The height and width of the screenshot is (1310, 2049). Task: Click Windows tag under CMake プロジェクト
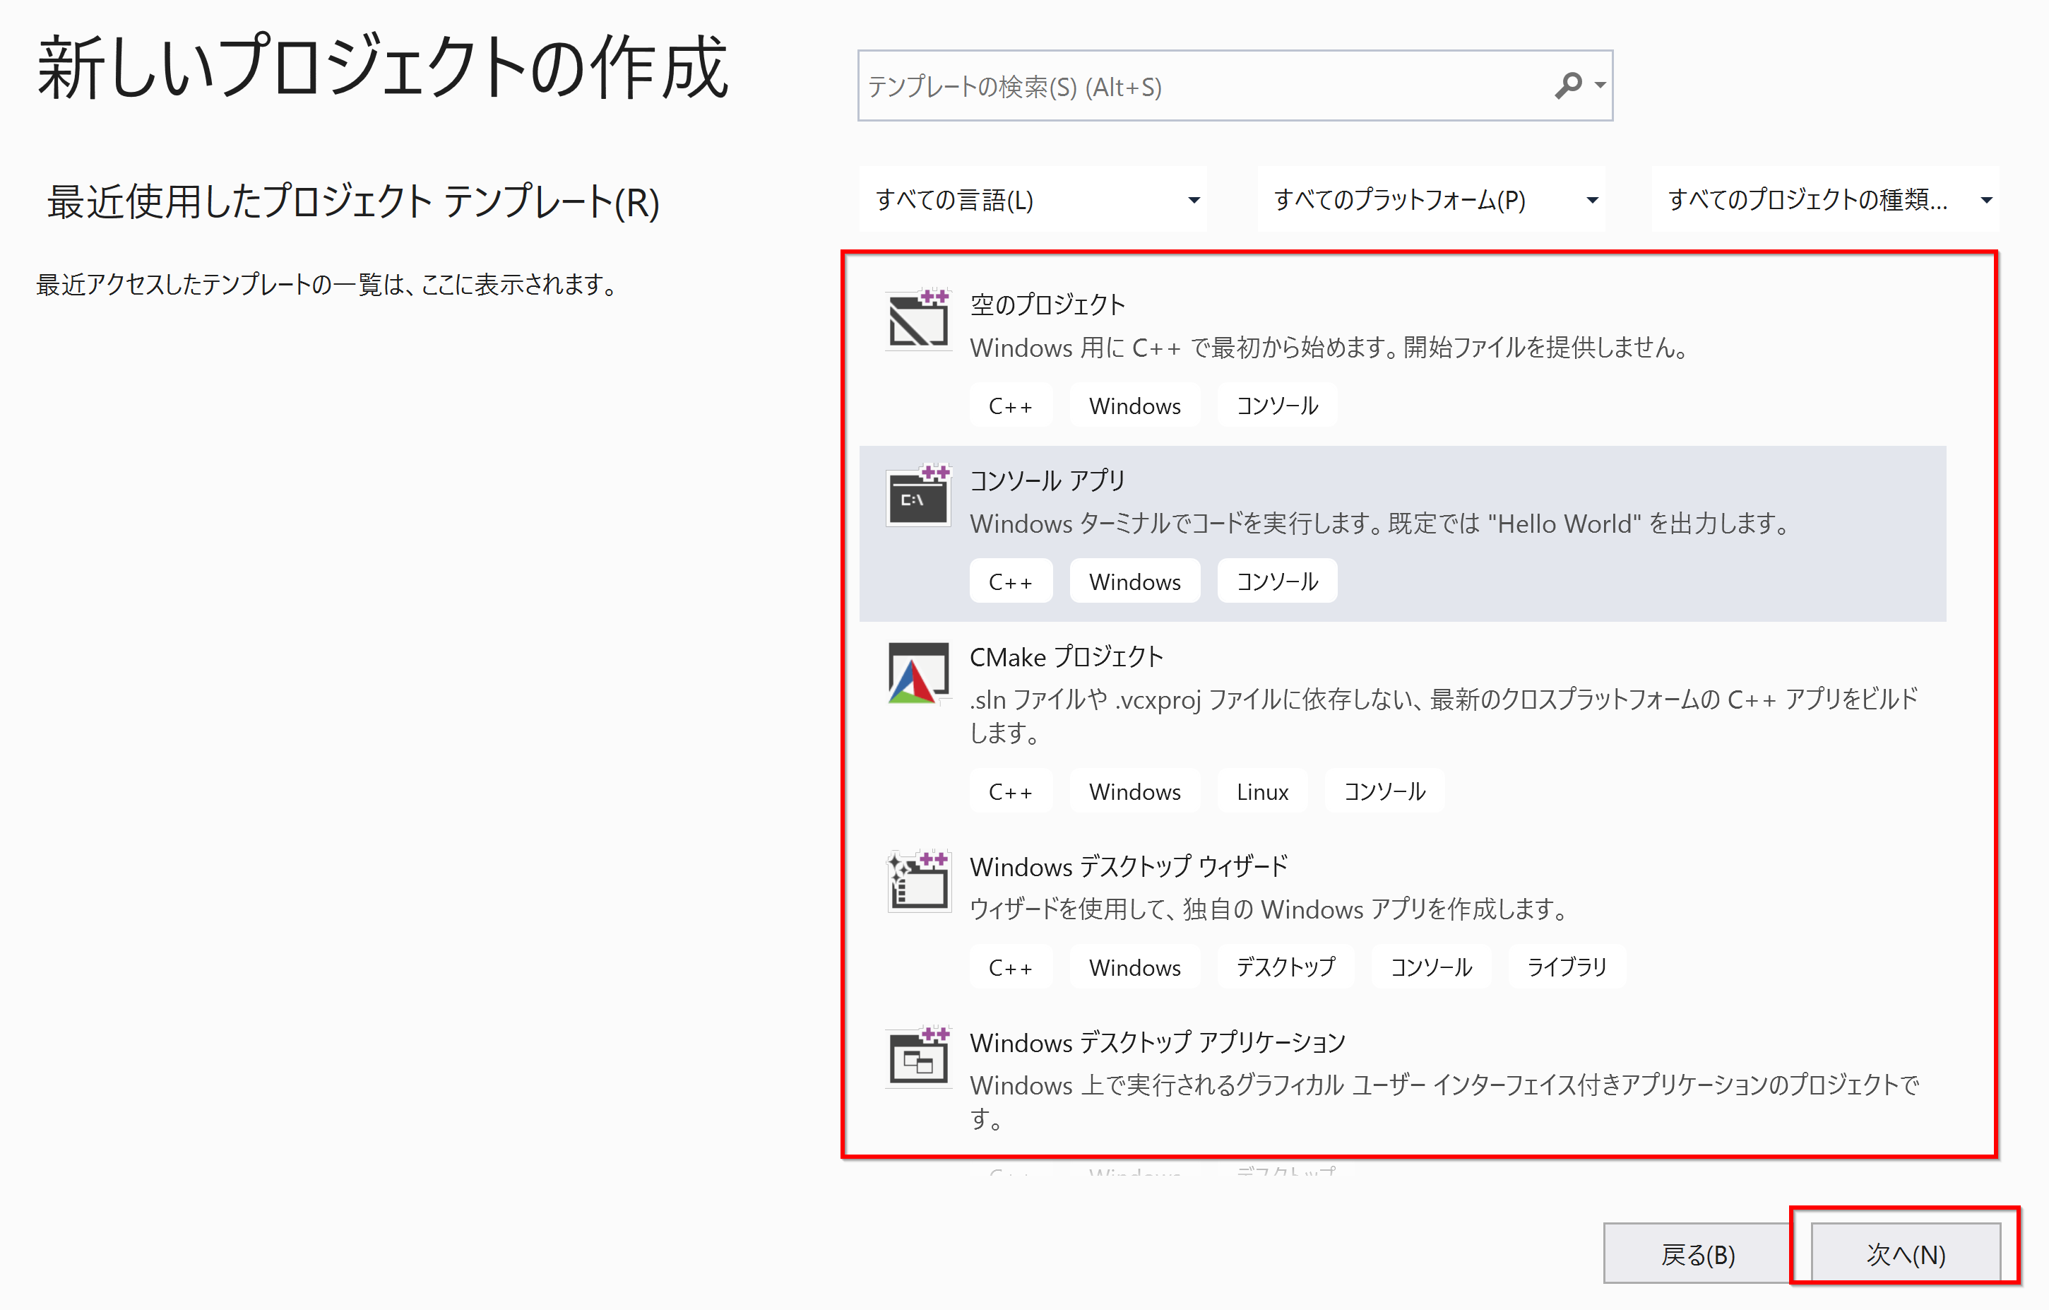coord(1135,791)
